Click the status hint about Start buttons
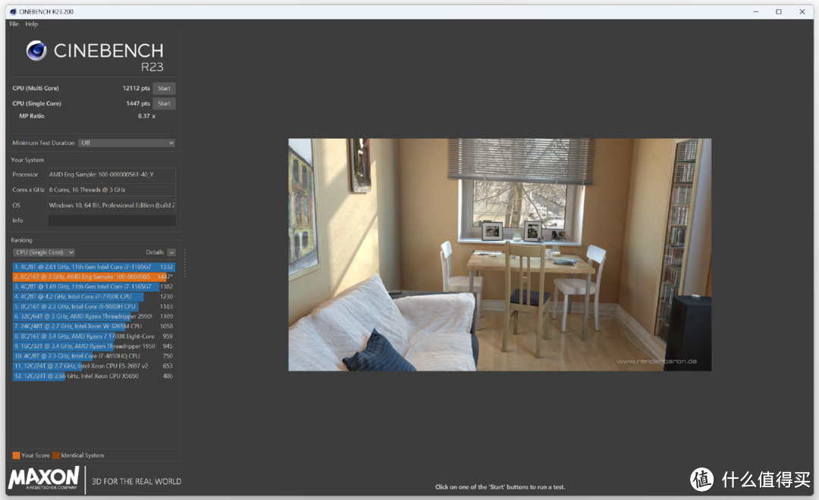Viewport: 819px width, 500px height. point(500,487)
